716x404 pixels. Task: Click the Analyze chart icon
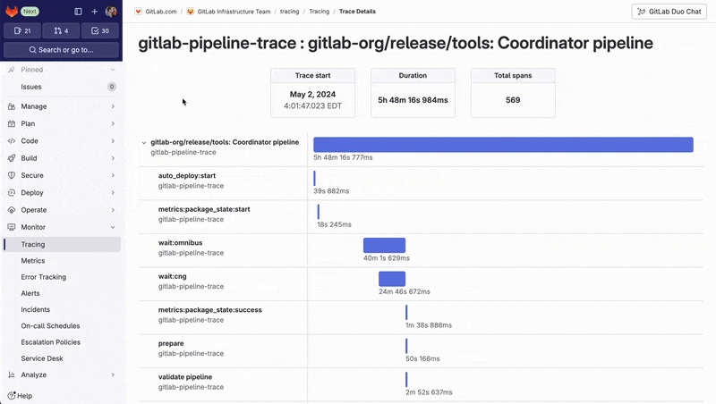pyautogui.click(x=12, y=375)
